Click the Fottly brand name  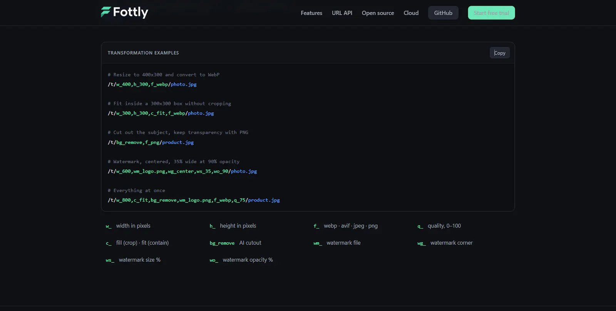click(x=131, y=12)
